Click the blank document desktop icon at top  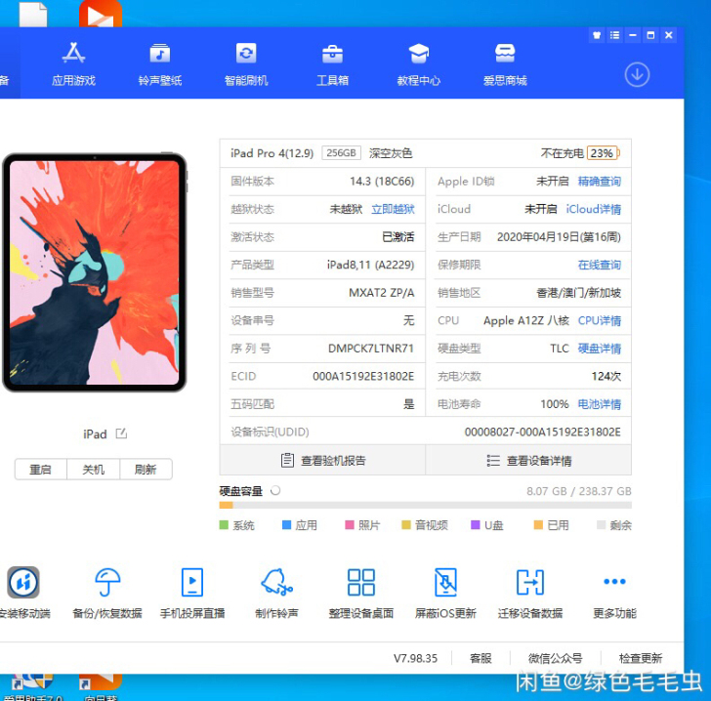[x=33, y=14]
